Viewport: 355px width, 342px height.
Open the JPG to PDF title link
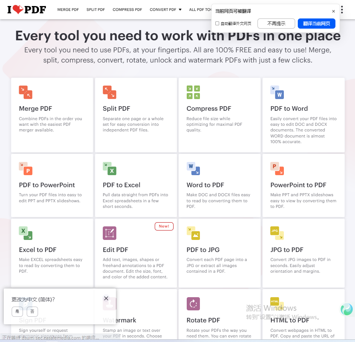pyautogui.click(x=287, y=250)
